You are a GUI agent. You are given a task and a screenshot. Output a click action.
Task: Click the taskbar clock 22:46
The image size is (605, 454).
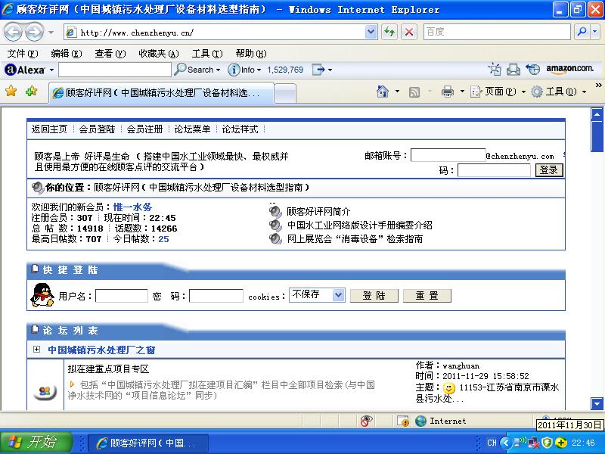click(583, 443)
